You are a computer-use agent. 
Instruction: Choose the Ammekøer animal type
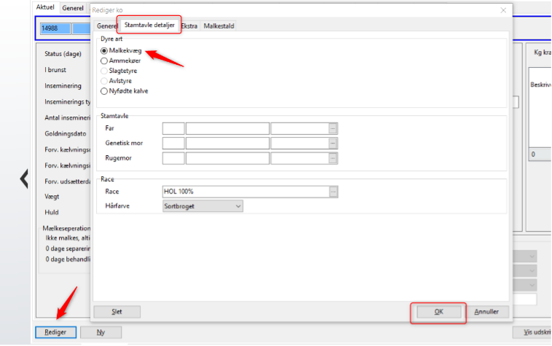[x=104, y=61]
